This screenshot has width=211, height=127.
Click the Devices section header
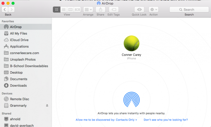(7, 93)
